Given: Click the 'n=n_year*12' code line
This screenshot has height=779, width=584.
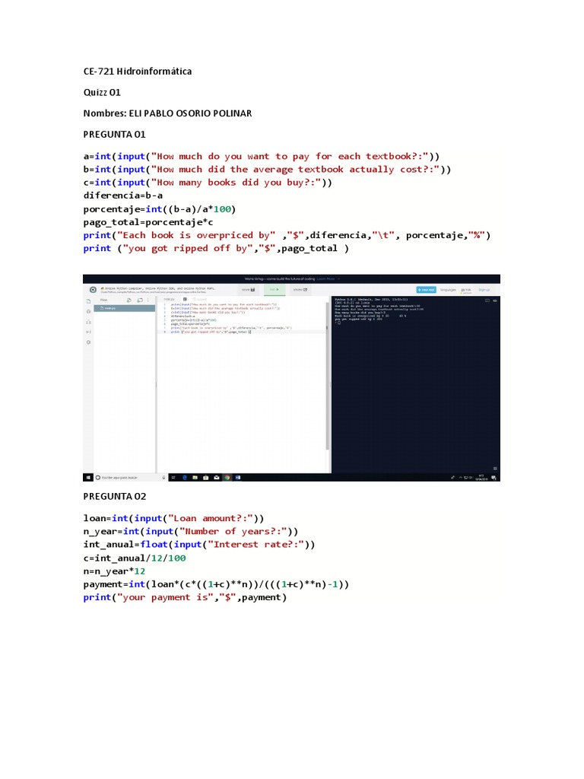Looking at the screenshot, I should pos(114,571).
